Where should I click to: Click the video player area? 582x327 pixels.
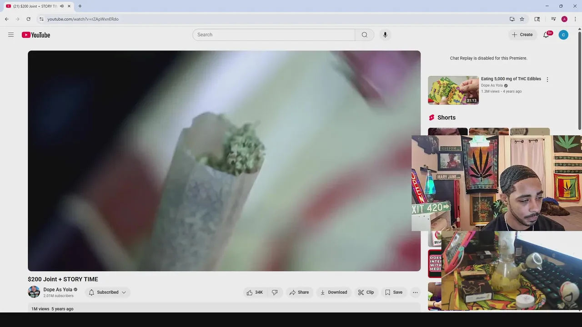[224, 161]
